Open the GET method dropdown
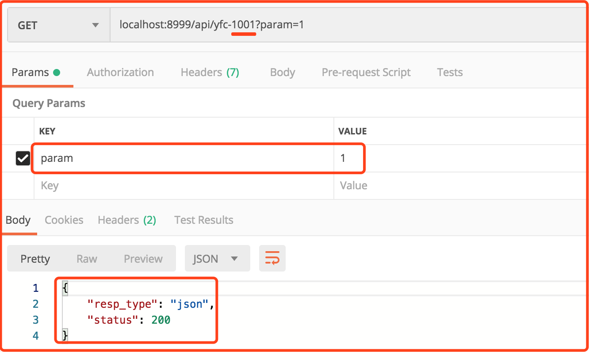The width and height of the screenshot is (589, 352). [x=58, y=26]
